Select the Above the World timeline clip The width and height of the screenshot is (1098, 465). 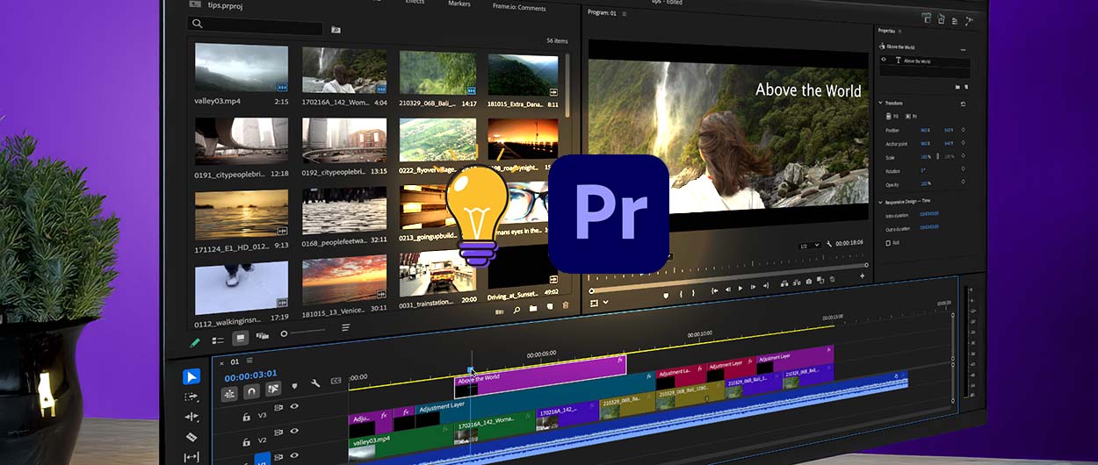pos(540,376)
